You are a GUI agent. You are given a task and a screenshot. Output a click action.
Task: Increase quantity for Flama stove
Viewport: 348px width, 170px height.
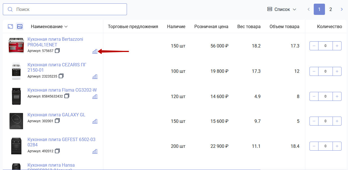pos(337,96)
